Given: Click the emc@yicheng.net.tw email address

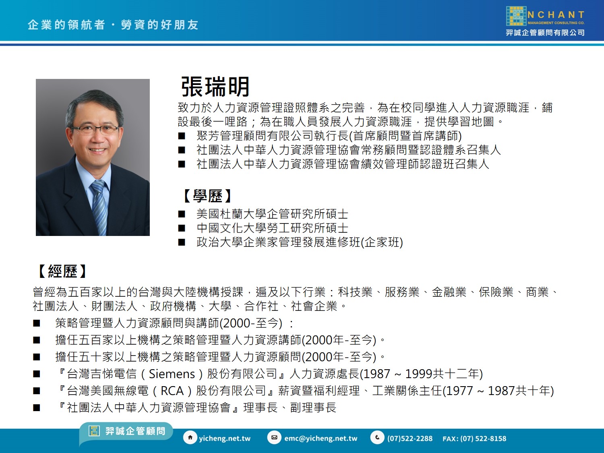Looking at the screenshot, I should coord(321,439).
